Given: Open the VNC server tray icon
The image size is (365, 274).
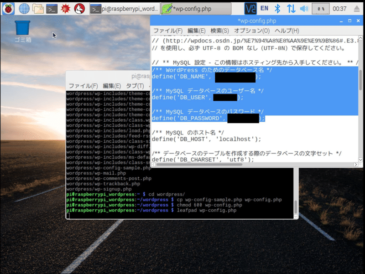Looking at the screenshot, I should (x=250, y=9).
